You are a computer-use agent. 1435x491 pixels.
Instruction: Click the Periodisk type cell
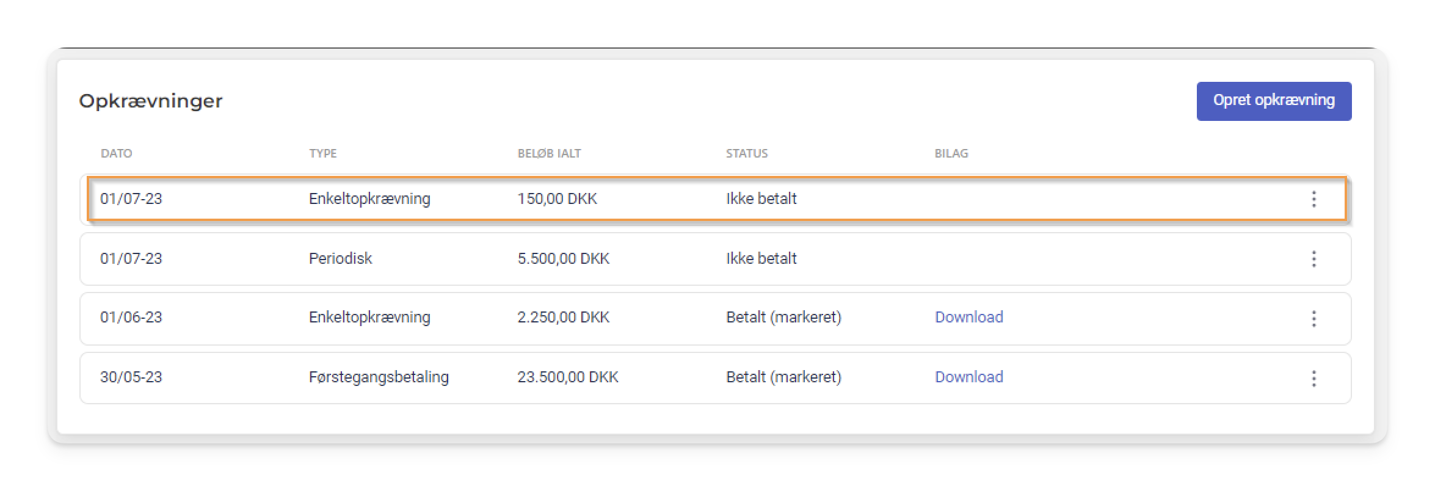coord(340,258)
